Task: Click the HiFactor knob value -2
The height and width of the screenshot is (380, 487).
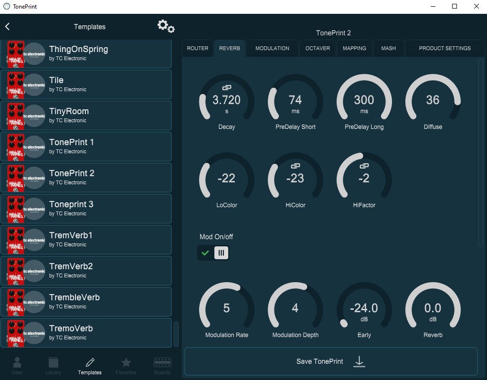Action: tap(364, 178)
